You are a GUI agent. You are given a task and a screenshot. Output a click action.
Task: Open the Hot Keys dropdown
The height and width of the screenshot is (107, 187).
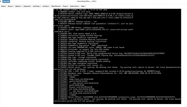[46, 6]
